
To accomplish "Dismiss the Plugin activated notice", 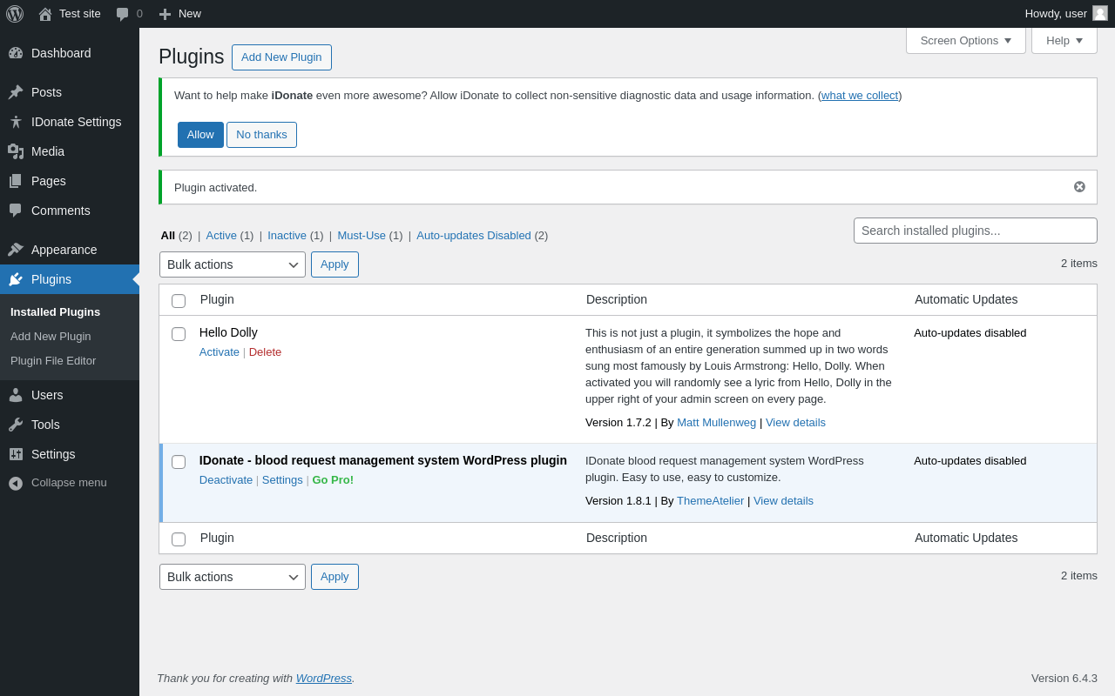I will point(1079,187).
